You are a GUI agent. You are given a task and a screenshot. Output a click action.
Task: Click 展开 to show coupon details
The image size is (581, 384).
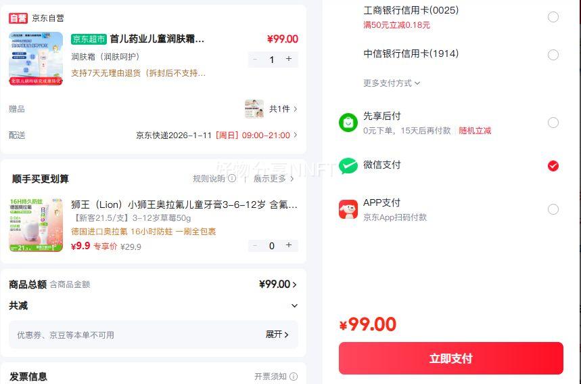coord(277,335)
